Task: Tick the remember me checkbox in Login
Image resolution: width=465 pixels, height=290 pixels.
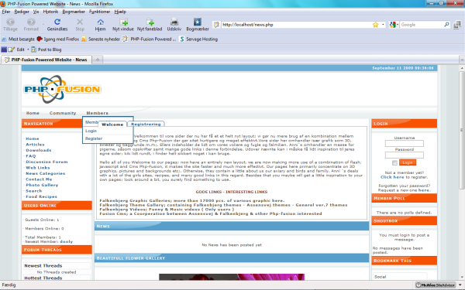Action: (x=394, y=162)
